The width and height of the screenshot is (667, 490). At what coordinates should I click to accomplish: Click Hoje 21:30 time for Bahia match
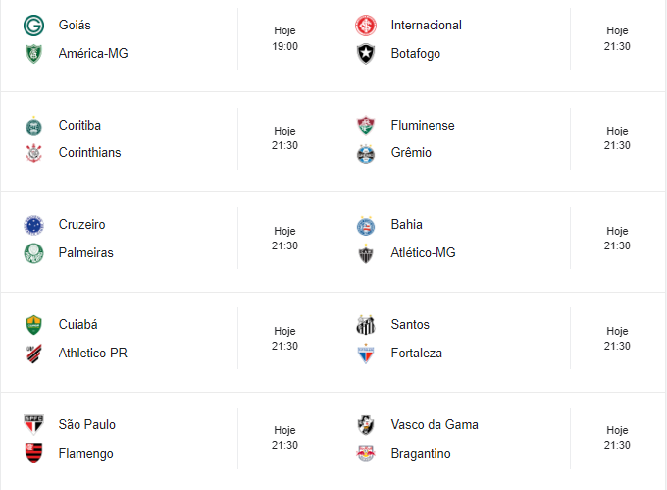[x=617, y=239]
